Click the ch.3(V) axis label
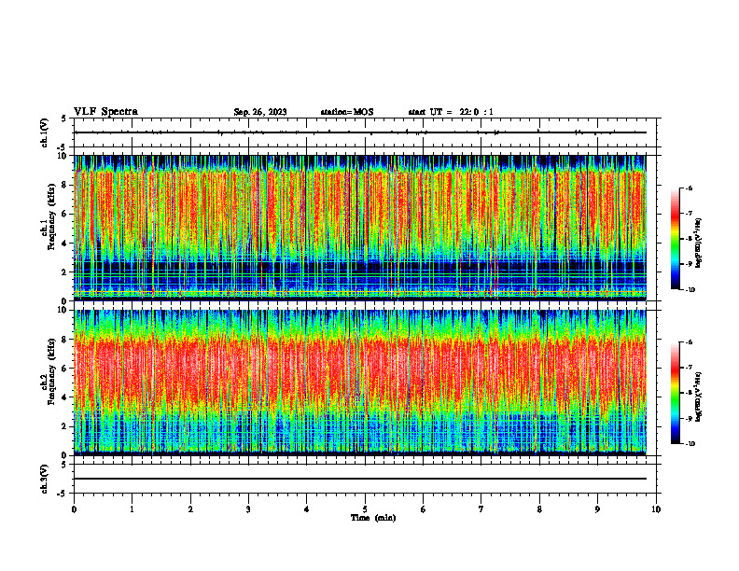 click(45, 479)
